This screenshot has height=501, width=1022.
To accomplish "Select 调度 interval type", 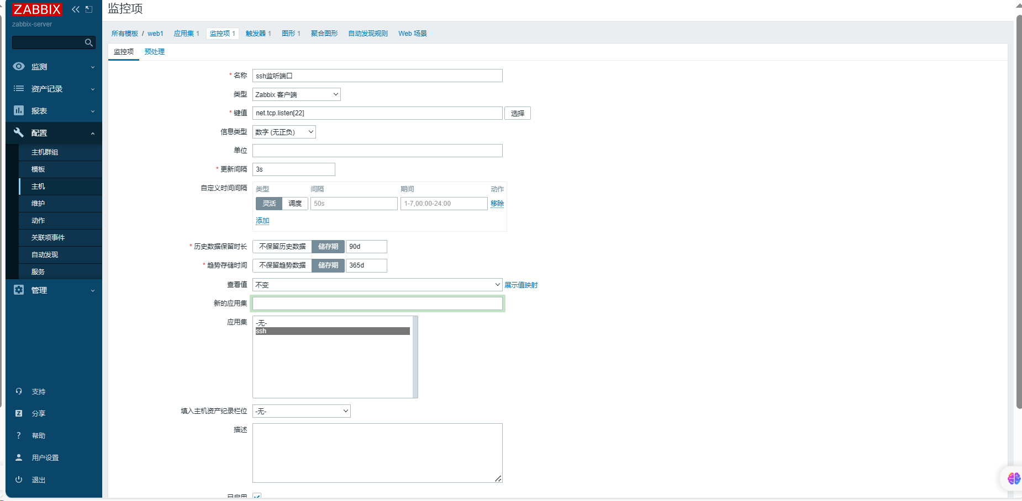I will pyautogui.click(x=295, y=204).
